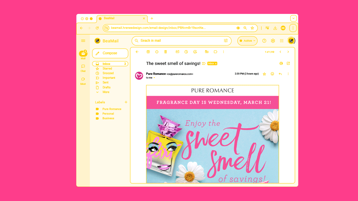
Task: Open the Business label
Action: click(108, 119)
